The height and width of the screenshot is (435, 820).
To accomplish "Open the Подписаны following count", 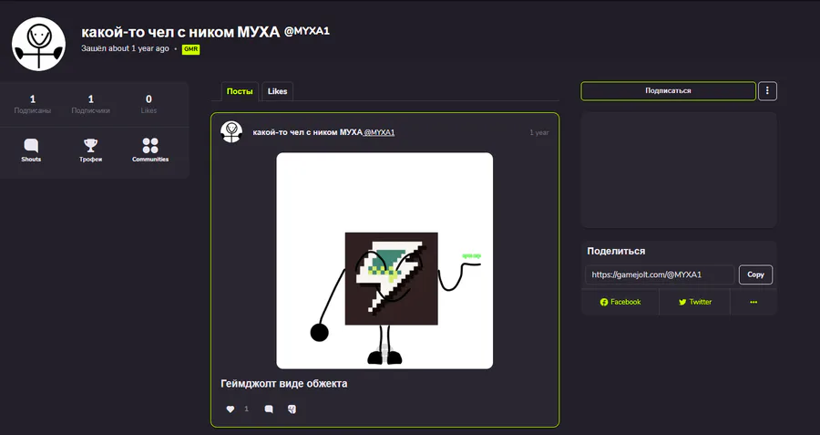I will click(x=33, y=104).
